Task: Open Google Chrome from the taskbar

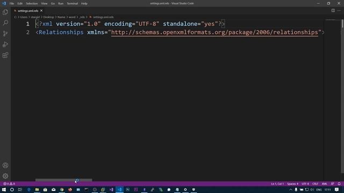Action: [x=62, y=189]
